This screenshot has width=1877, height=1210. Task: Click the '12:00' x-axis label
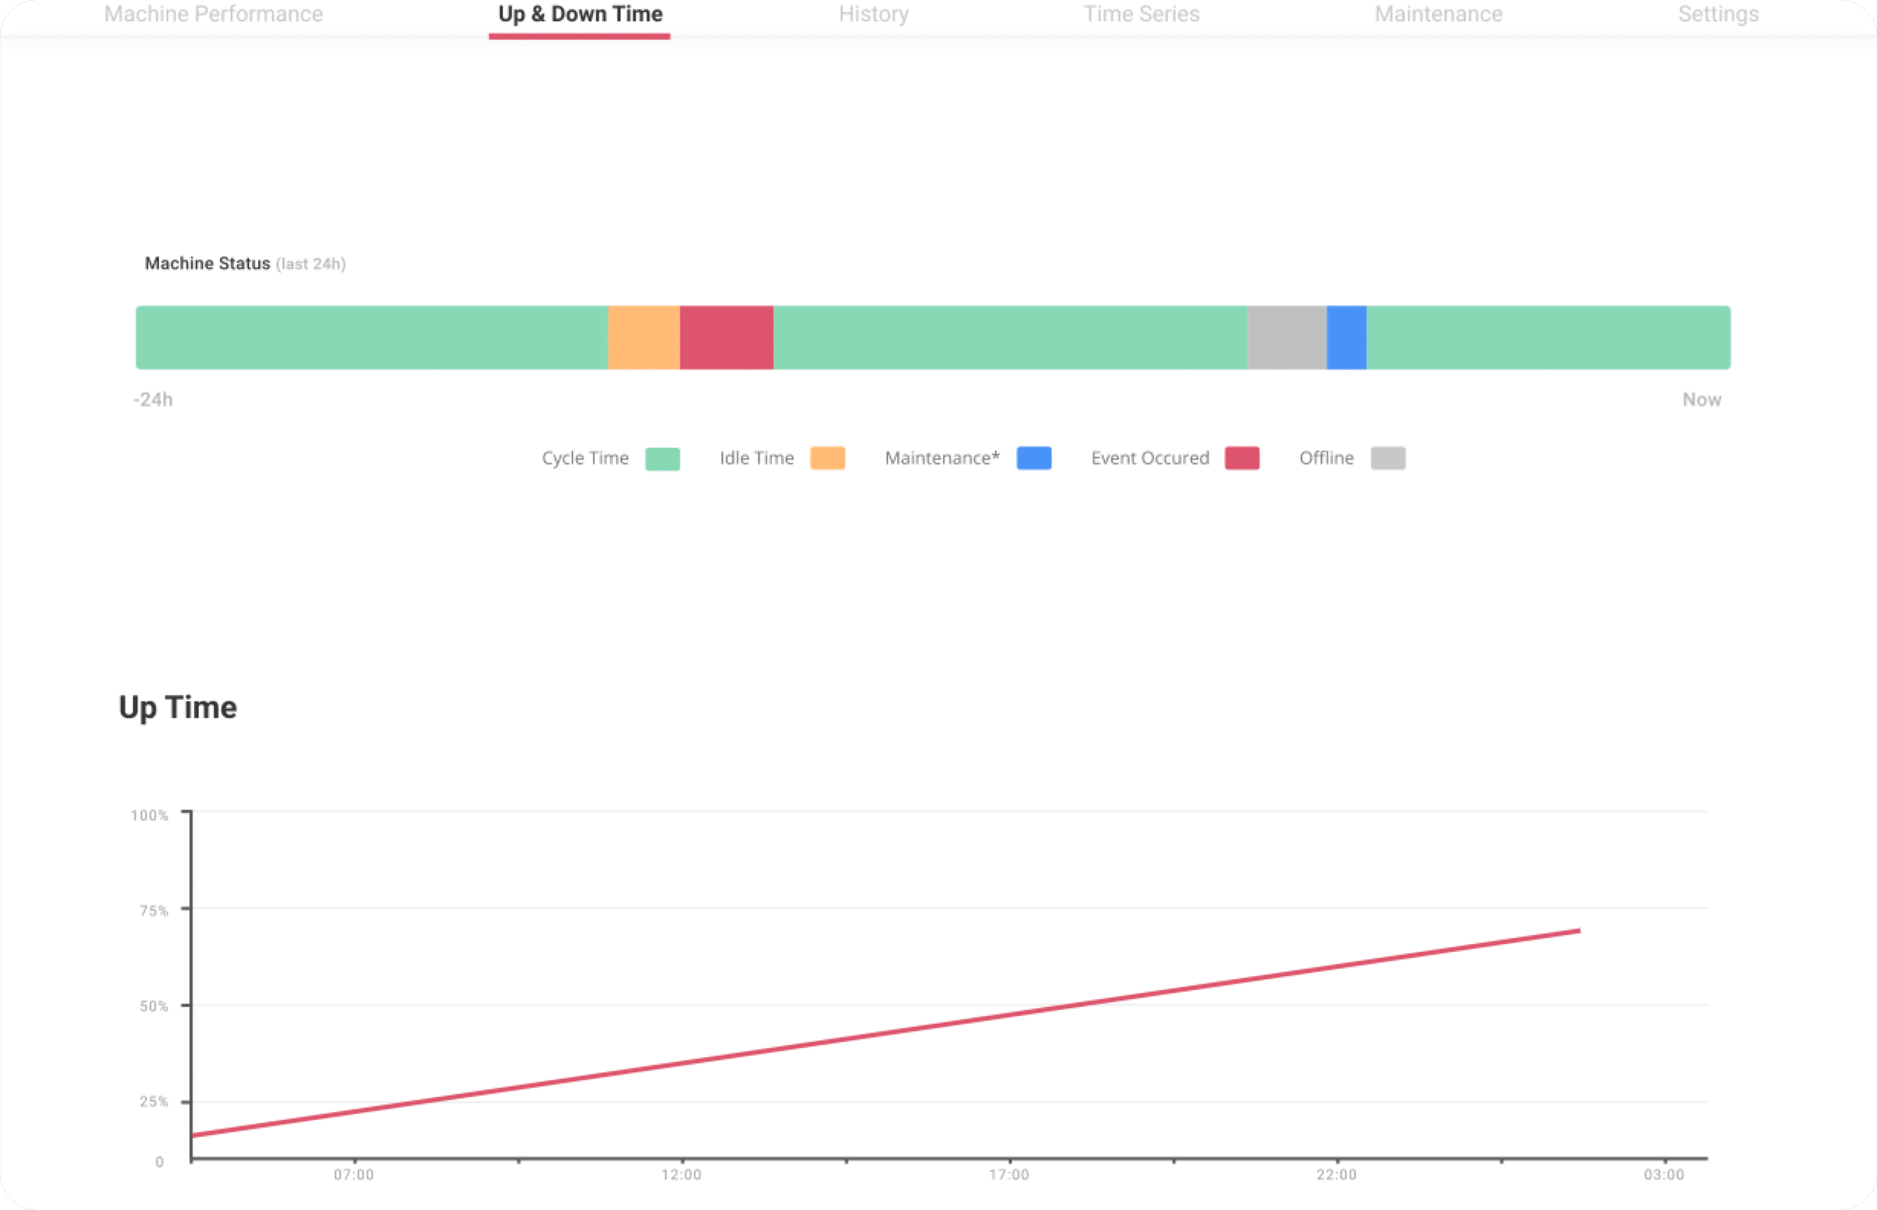(681, 1176)
